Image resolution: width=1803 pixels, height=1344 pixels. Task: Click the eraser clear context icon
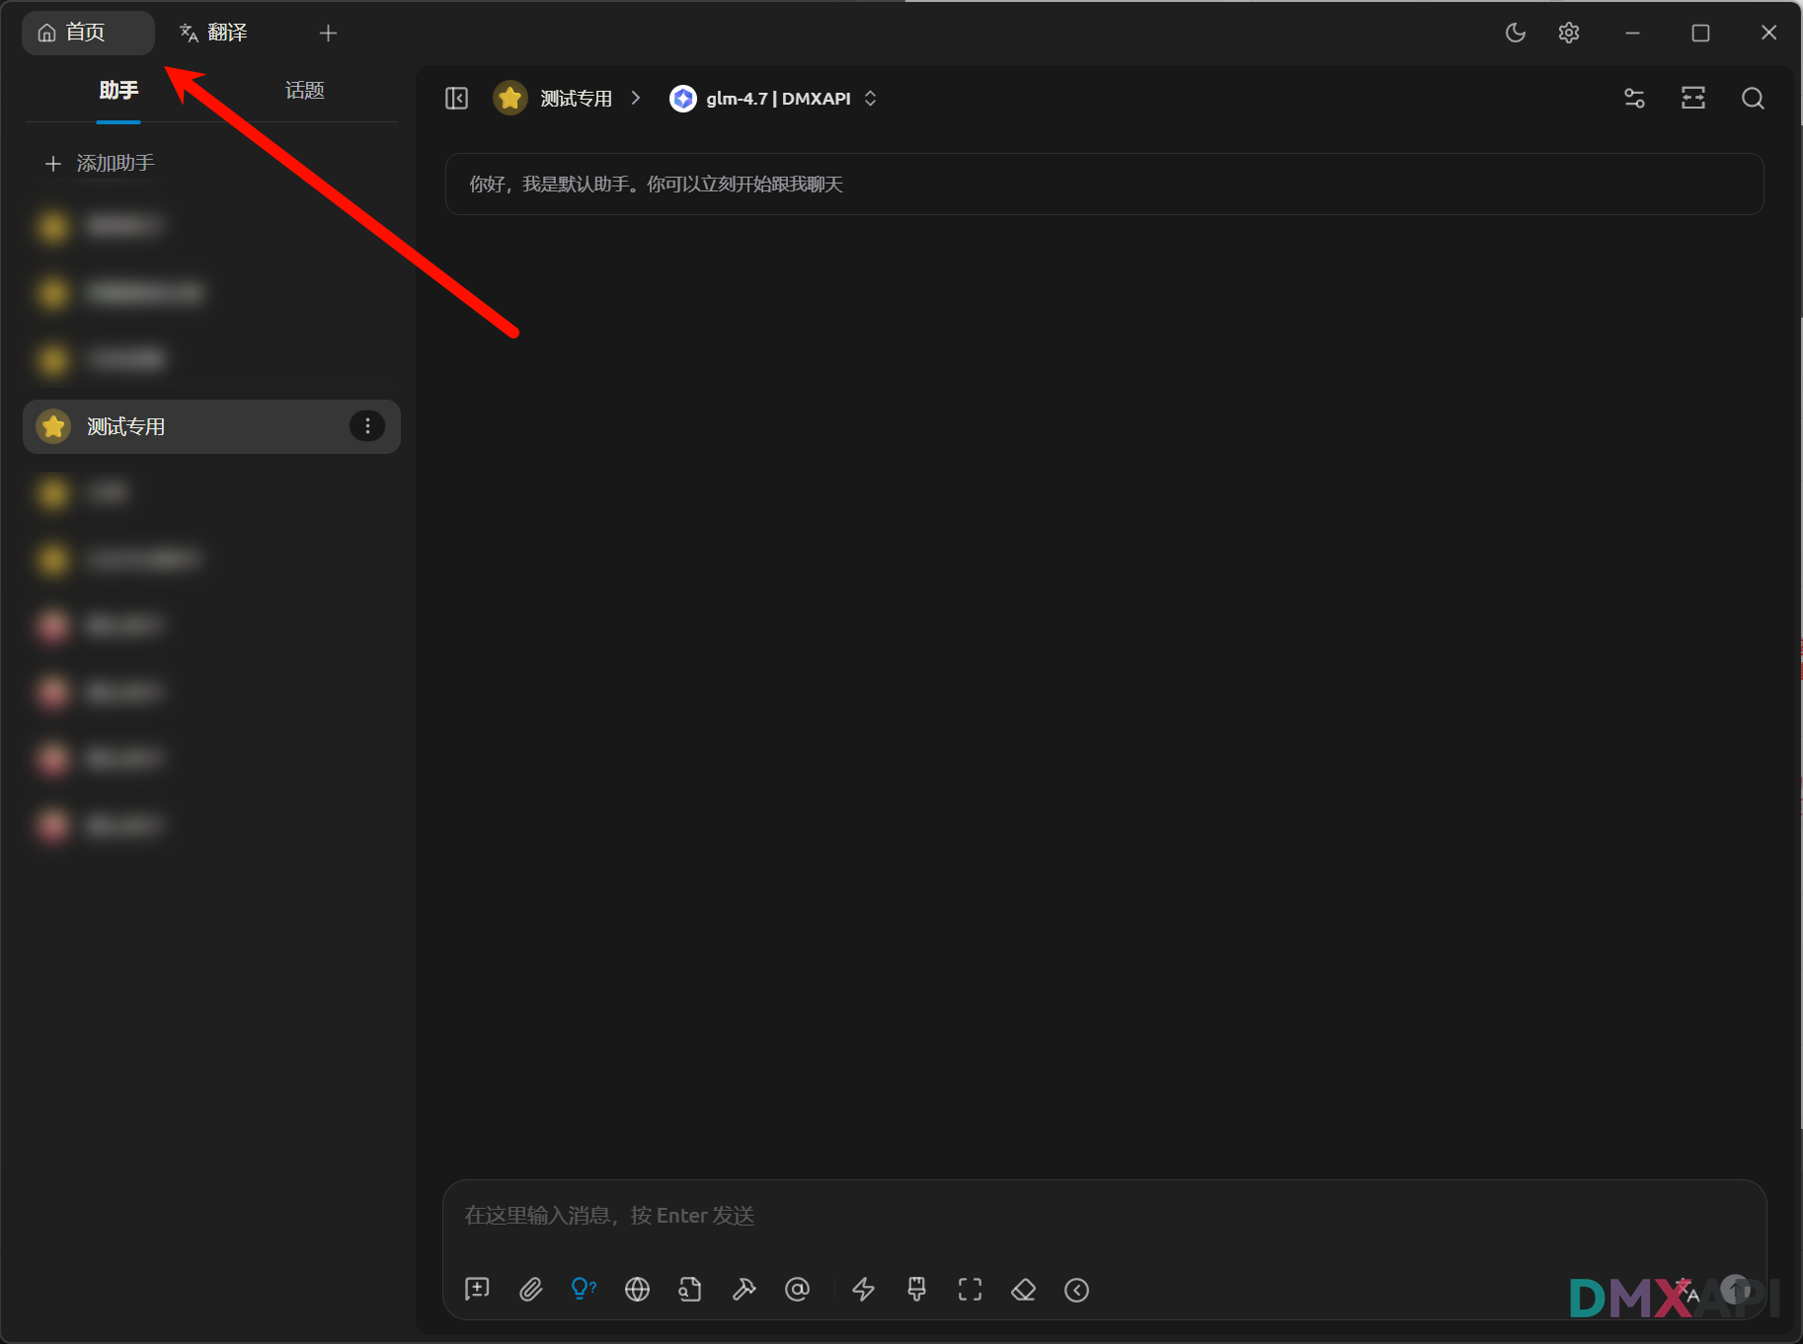1024,1290
